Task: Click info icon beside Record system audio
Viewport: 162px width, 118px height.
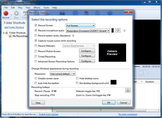Action: click(73, 36)
